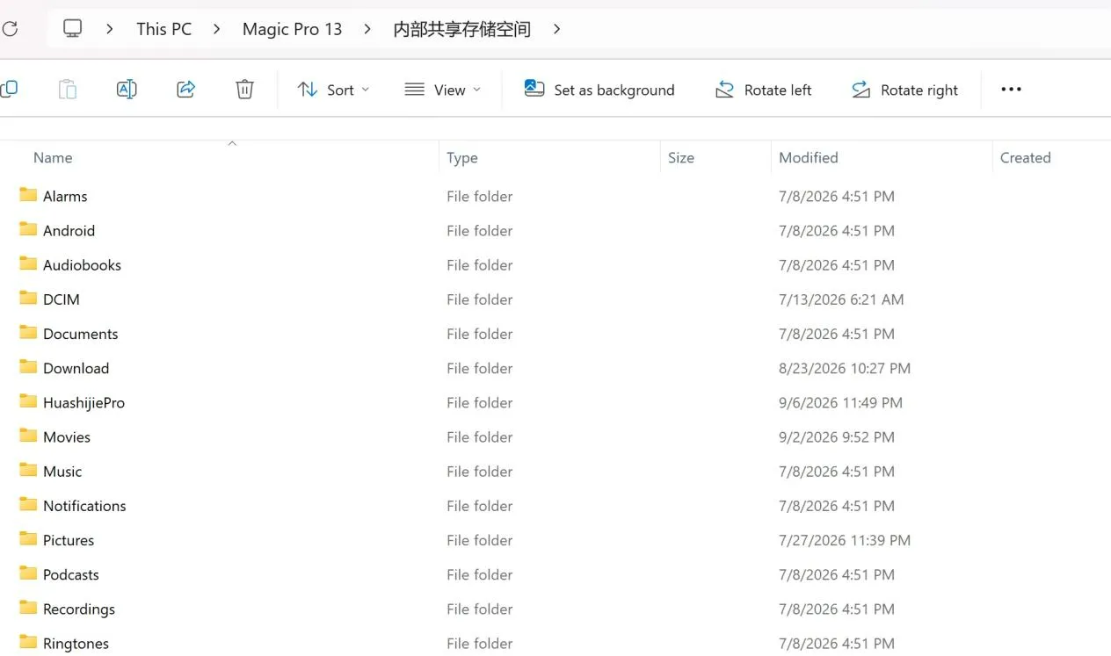
Task: Select the Alarms folder icon
Action: click(x=28, y=195)
